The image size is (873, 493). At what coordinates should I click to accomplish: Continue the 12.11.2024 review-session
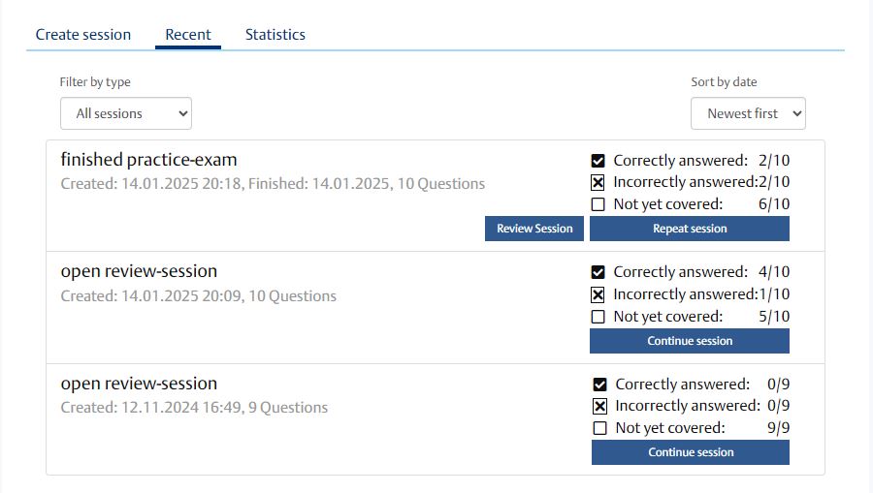[691, 452]
